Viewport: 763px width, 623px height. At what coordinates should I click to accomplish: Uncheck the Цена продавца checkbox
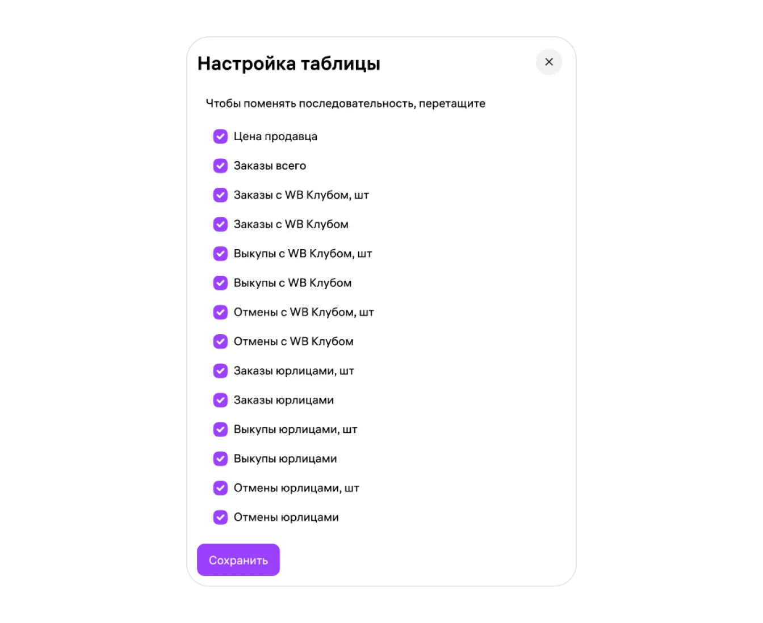click(x=220, y=136)
